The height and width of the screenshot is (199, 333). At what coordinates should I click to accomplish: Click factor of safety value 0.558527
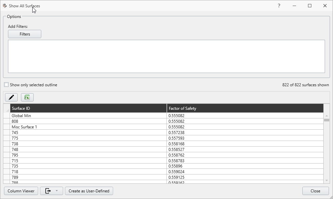point(176,149)
